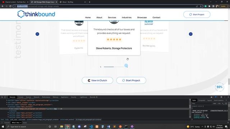Viewport: 230px width, 129px height.
Task: Click Styles Filter input field
Action: point(202,104)
